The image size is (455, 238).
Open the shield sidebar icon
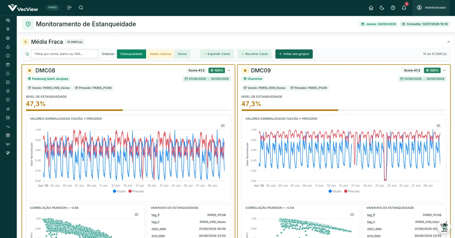8,153
